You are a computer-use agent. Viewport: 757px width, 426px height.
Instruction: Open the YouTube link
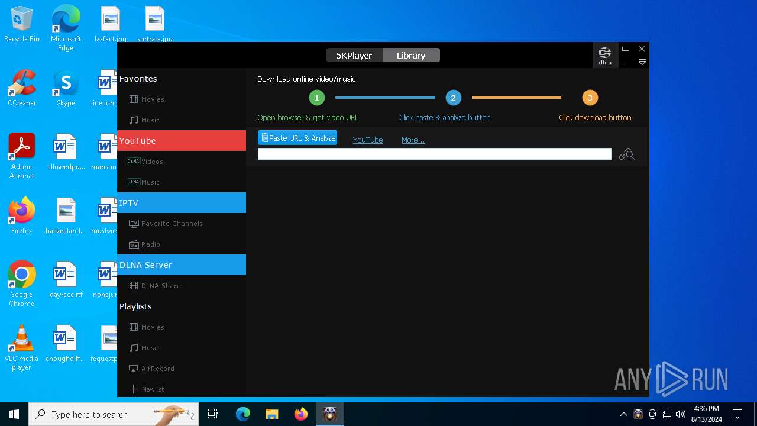click(368, 140)
